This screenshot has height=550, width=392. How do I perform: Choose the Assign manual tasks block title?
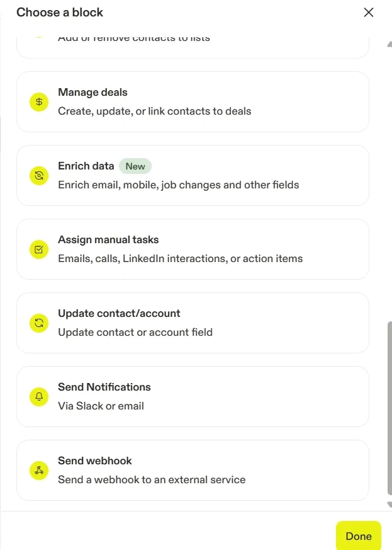point(108,240)
